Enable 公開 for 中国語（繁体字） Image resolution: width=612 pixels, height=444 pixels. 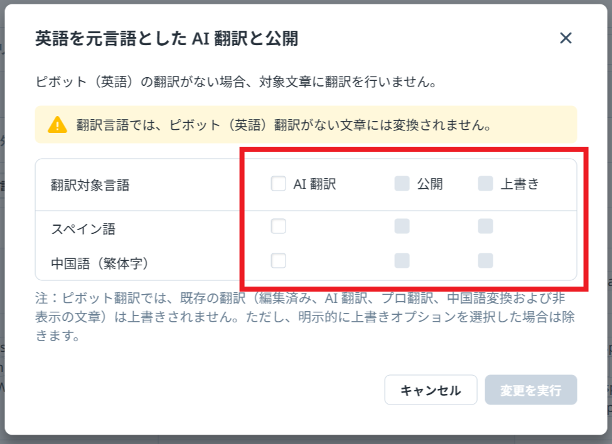(x=401, y=262)
